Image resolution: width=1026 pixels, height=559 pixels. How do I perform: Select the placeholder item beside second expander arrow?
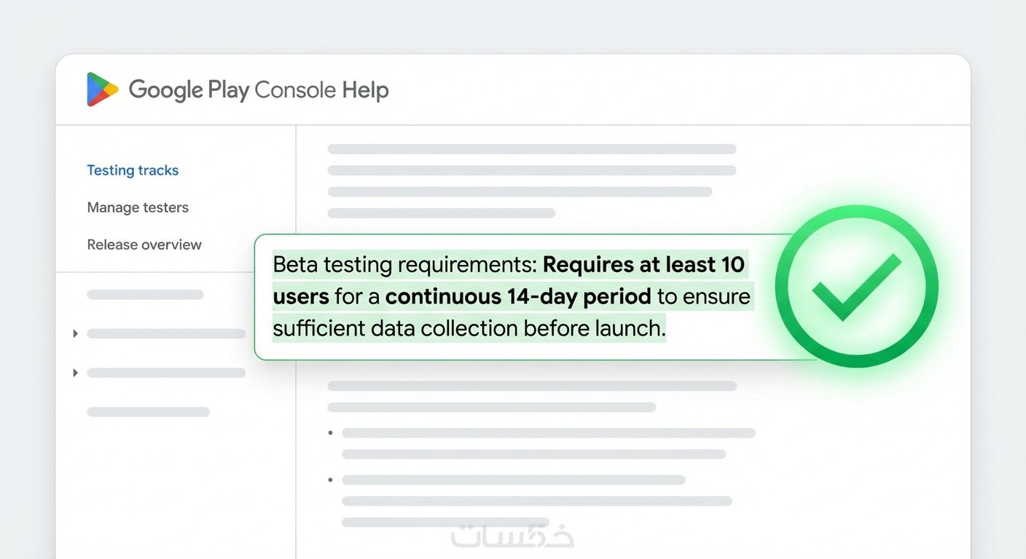(x=166, y=373)
